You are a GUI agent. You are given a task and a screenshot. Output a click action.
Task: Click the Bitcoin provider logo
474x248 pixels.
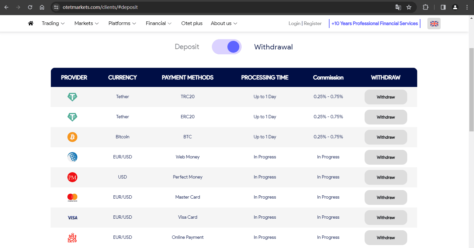coord(72,137)
